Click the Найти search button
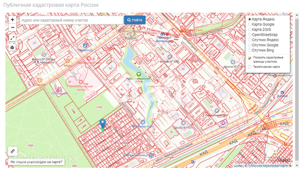 click(x=135, y=20)
